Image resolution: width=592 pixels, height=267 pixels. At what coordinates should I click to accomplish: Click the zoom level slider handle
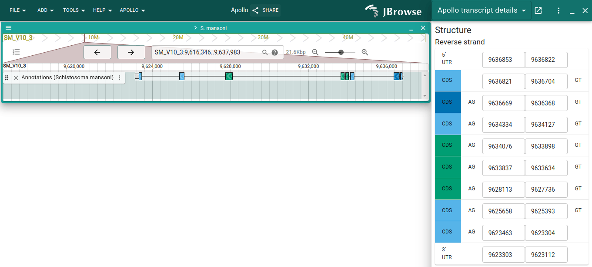coord(341,52)
